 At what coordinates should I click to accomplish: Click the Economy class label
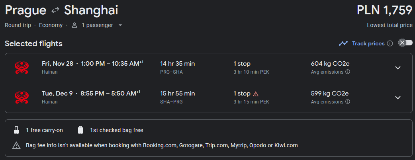(51, 25)
